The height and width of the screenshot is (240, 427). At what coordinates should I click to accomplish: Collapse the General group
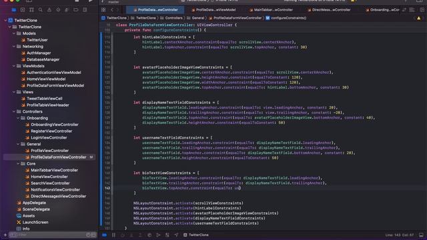(18, 144)
